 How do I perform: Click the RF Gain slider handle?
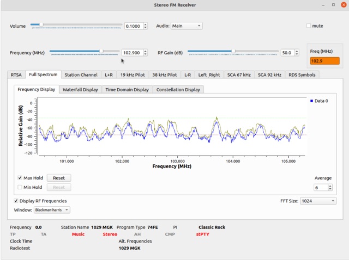click(x=233, y=52)
